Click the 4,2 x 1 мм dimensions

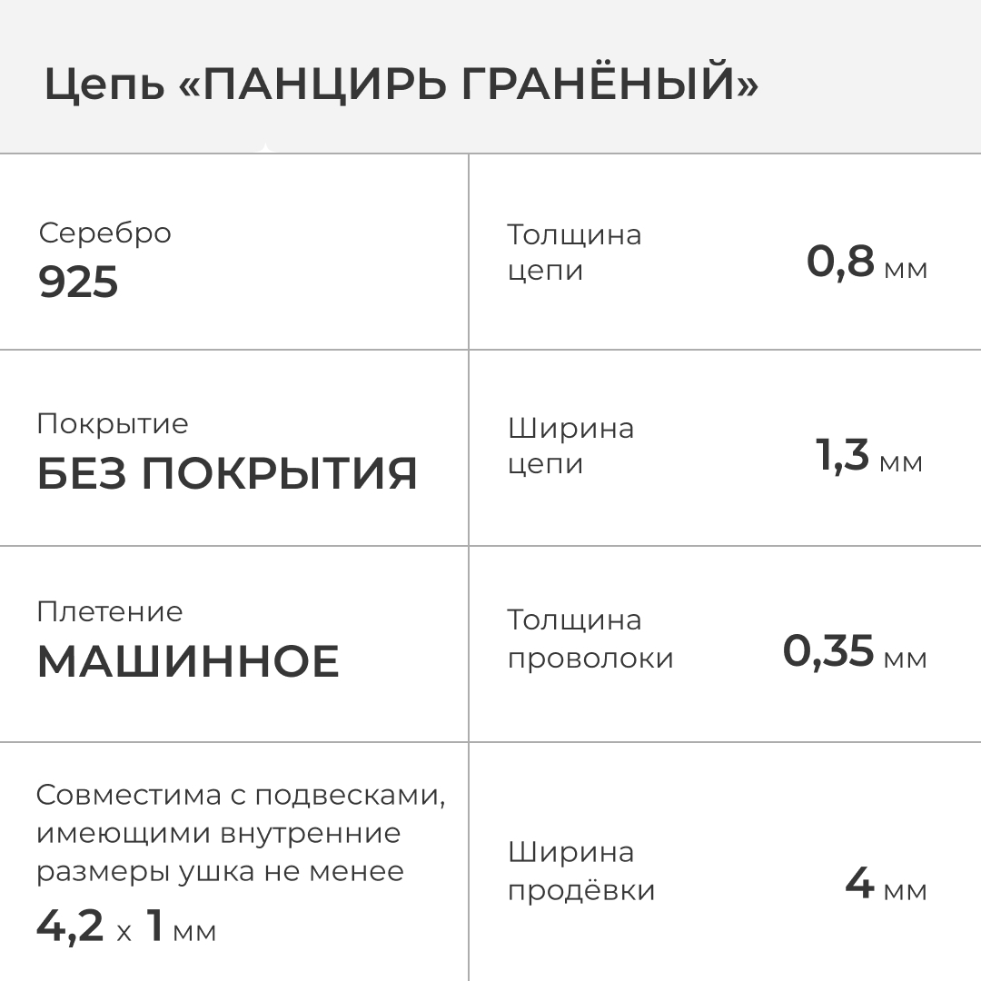[x=126, y=926]
